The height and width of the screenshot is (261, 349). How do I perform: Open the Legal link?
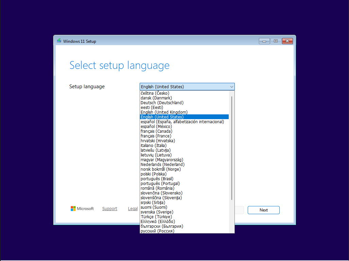133,209
